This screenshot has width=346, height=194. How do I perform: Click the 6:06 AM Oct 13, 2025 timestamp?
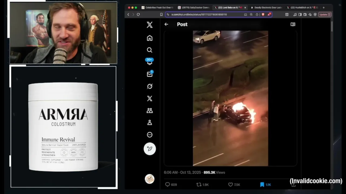coord(182,172)
